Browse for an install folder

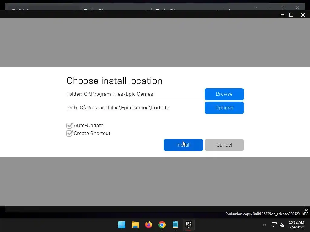point(224,94)
